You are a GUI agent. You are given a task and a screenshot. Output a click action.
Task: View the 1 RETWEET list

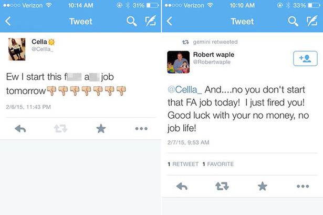[x=183, y=164]
